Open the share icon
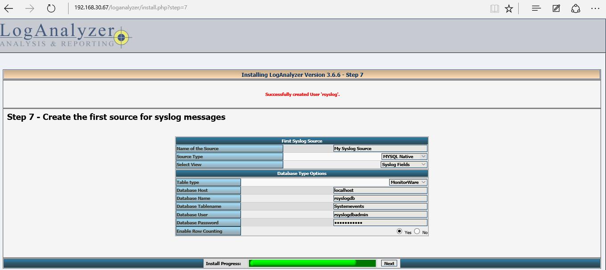 coord(576,8)
